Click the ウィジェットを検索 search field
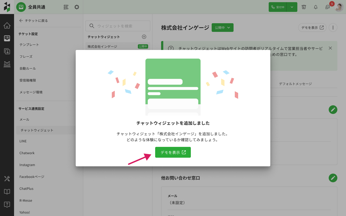Image resolution: width=346 pixels, height=216 pixels. (x=118, y=26)
